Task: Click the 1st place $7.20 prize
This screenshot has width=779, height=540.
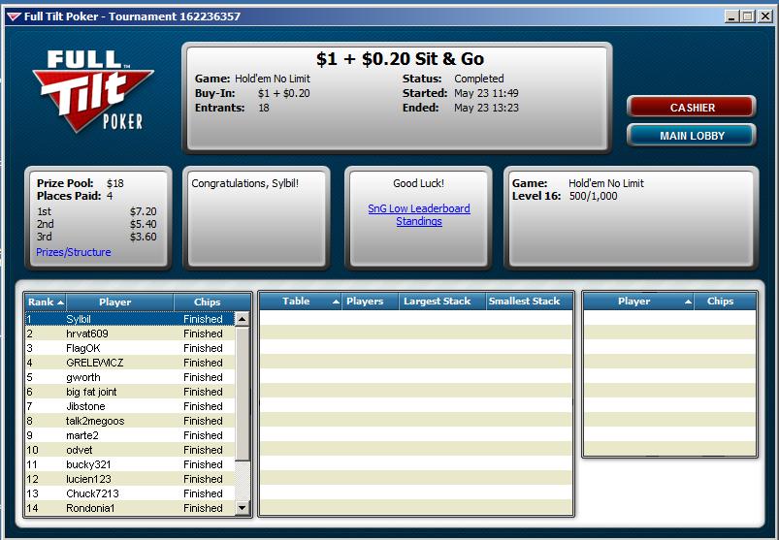Action: [96, 211]
